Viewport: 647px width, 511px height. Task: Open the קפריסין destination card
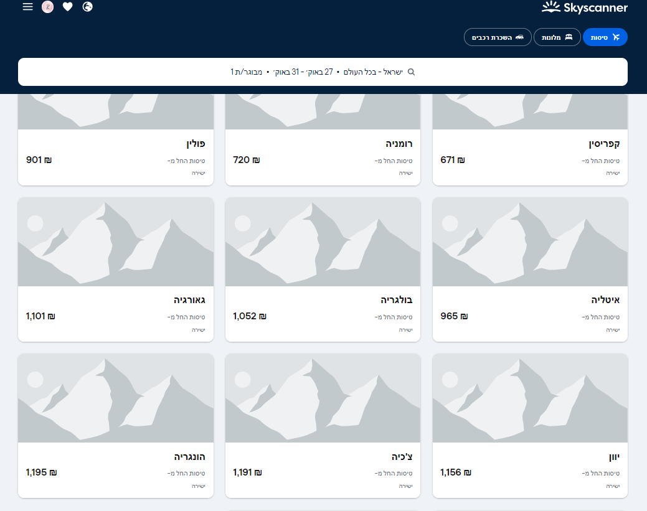pyautogui.click(x=530, y=140)
